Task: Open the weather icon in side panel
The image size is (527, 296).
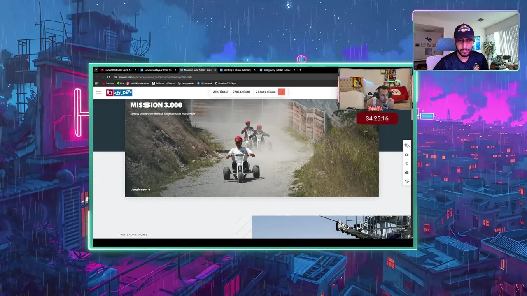Action: tap(407, 146)
